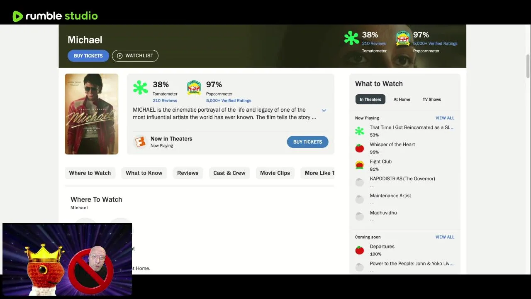Click the Michael title in header banner

coord(85,40)
